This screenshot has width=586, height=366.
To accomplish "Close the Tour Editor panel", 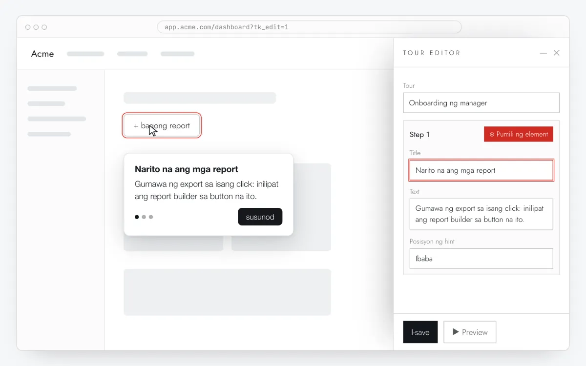I will pos(556,53).
